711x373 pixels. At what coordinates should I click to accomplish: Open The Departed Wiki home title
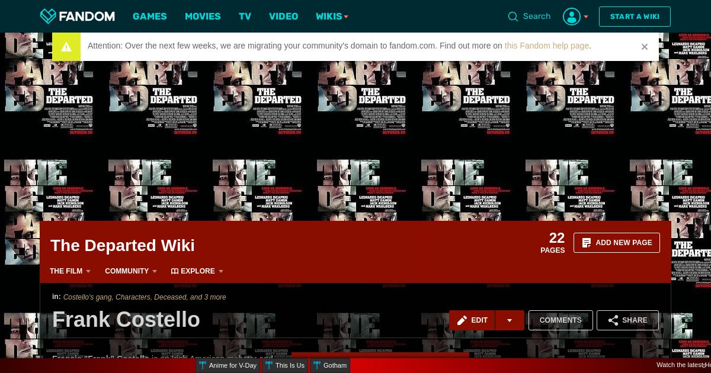[123, 245]
